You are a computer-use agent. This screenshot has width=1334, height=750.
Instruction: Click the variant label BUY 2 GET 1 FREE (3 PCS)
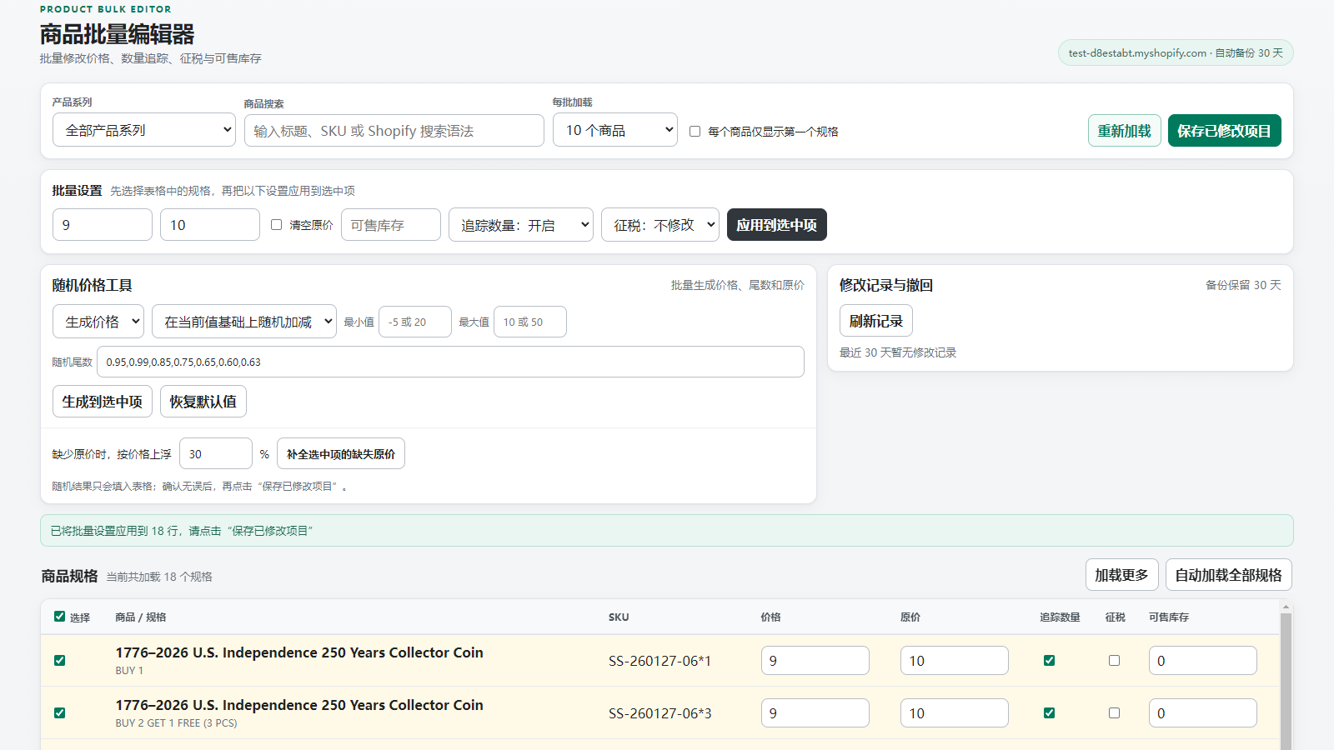pyautogui.click(x=177, y=723)
